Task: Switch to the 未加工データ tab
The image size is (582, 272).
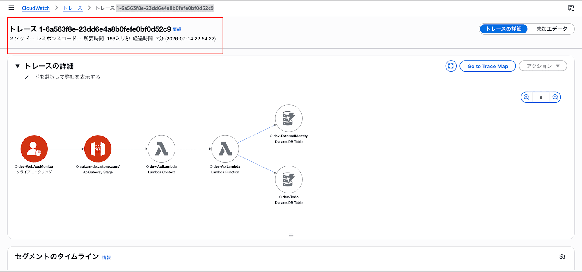Action: 552,29
